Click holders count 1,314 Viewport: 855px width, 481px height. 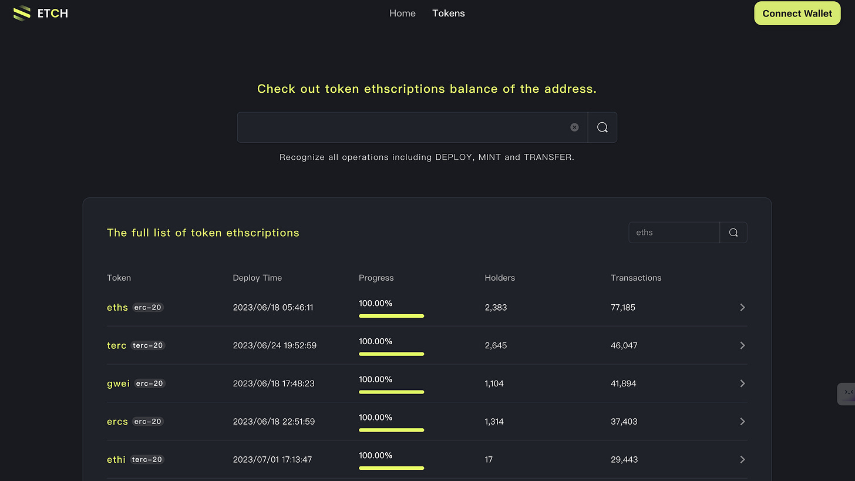494,422
